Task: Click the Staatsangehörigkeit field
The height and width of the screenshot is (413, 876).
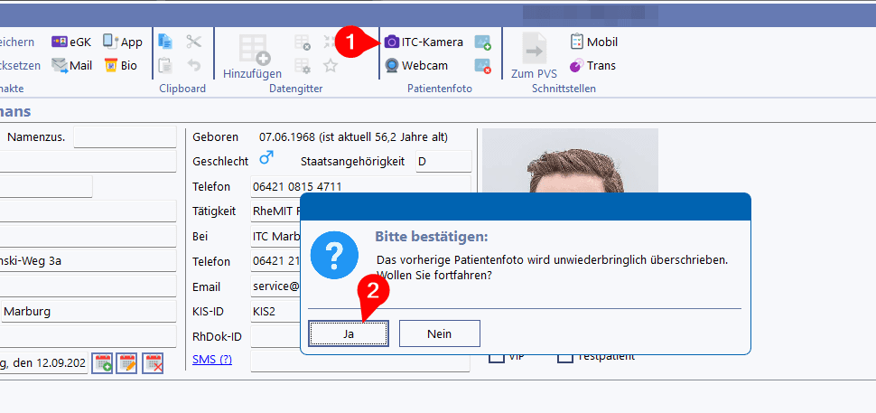Action: pos(443,162)
